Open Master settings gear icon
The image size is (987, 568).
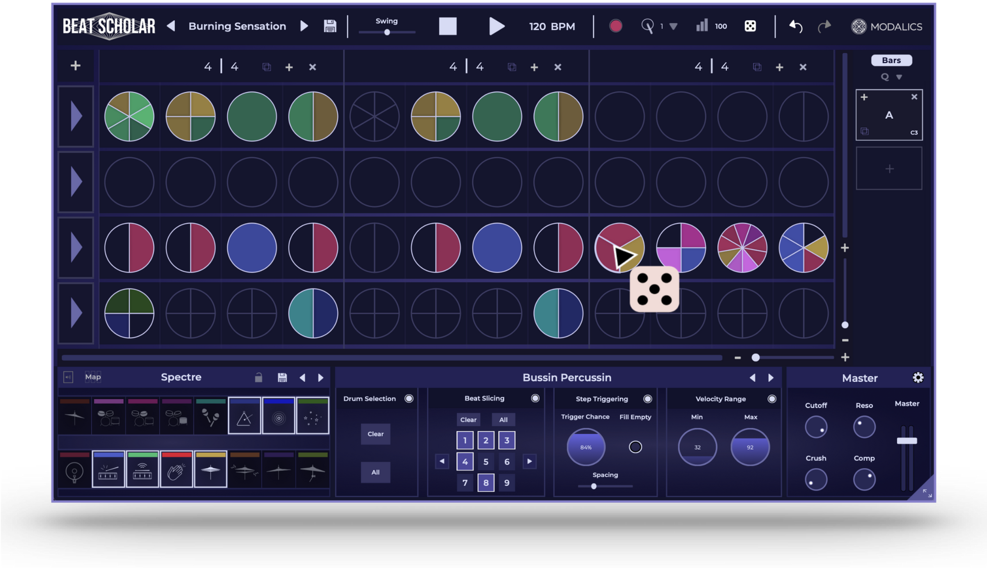[x=918, y=378]
